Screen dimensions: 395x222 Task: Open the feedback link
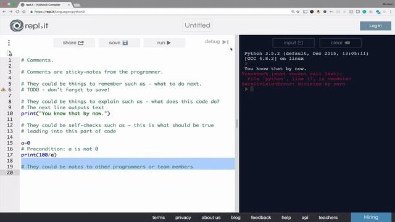(x=261, y=218)
